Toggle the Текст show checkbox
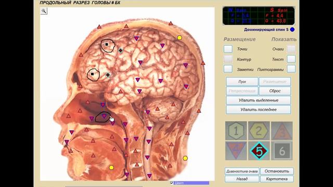 point(291,59)
